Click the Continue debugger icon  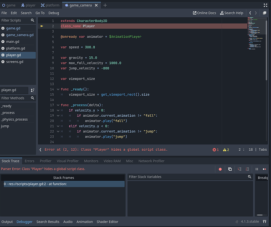point(265,169)
